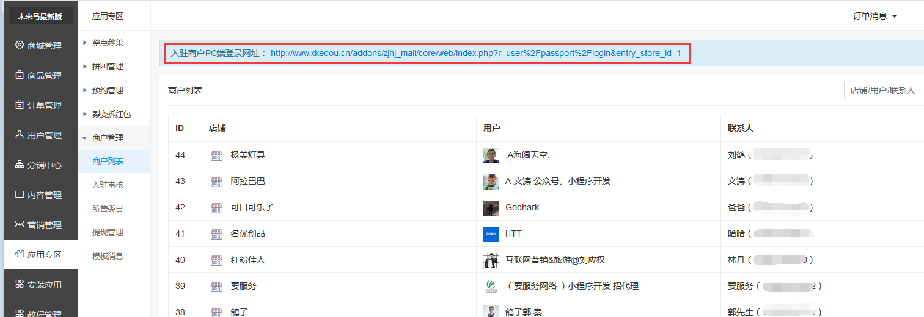Click the 内容管理 sidebar icon
The height and width of the screenshot is (317, 924).
tap(20, 194)
